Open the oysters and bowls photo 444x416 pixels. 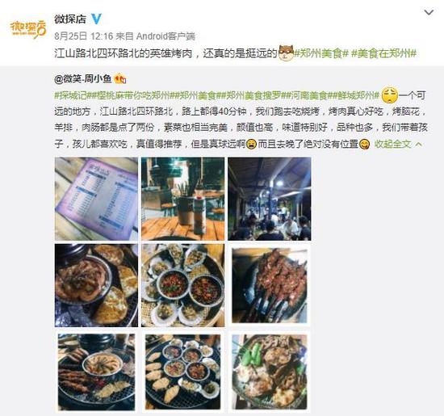(x=183, y=285)
